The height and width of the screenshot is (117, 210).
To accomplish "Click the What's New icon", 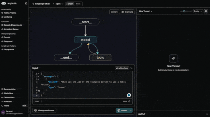I will point(2,93).
